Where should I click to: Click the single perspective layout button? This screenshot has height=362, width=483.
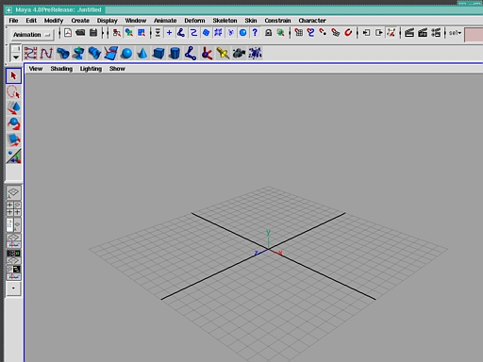point(13,193)
